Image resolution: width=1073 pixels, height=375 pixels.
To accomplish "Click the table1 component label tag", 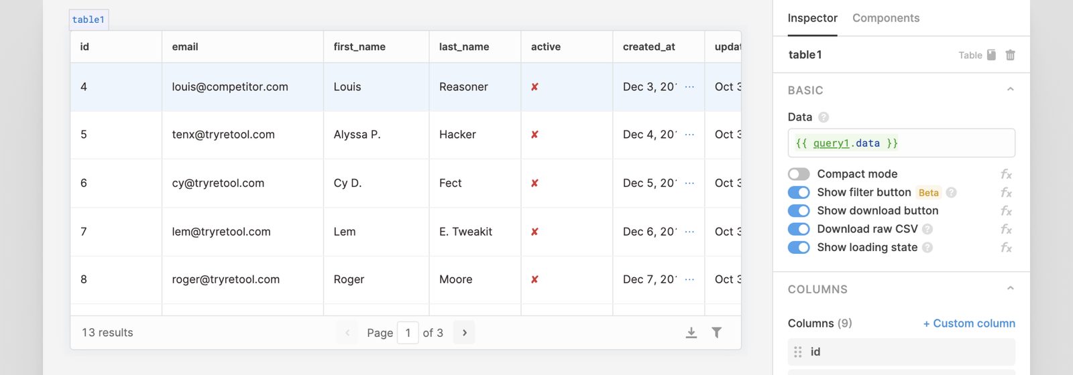I will point(89,19).
